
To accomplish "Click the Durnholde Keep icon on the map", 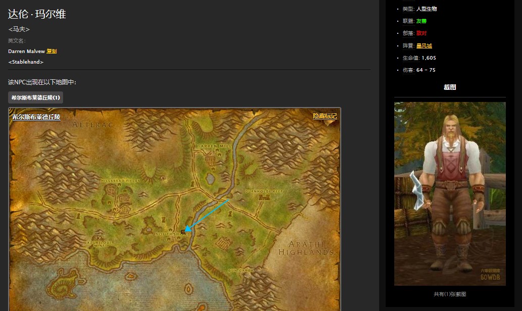I will coord(262,198).
